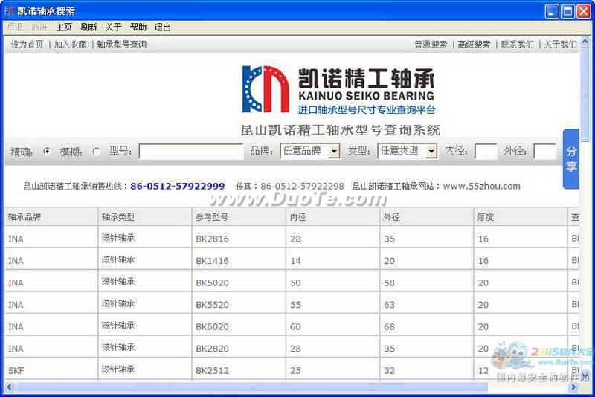The image size is (595, 397).
Task: Select the BK1416 model cell
Action: [x=239, y=260]
